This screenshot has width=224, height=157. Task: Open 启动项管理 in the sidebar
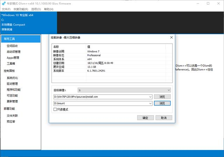14,52
